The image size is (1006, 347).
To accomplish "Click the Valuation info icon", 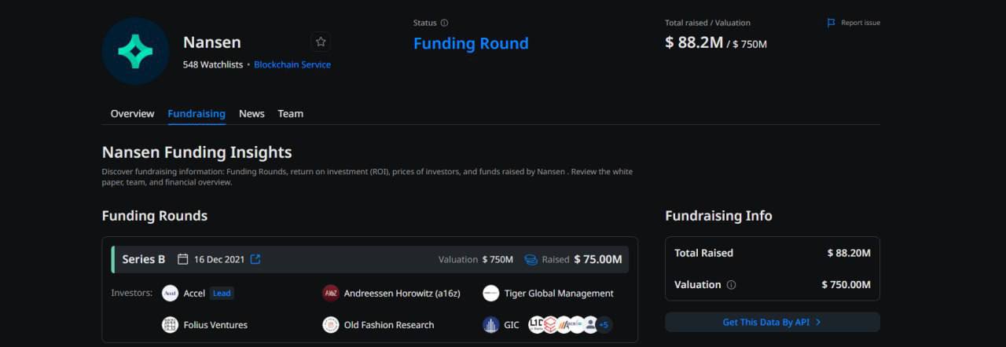I will tap(731, 285).
